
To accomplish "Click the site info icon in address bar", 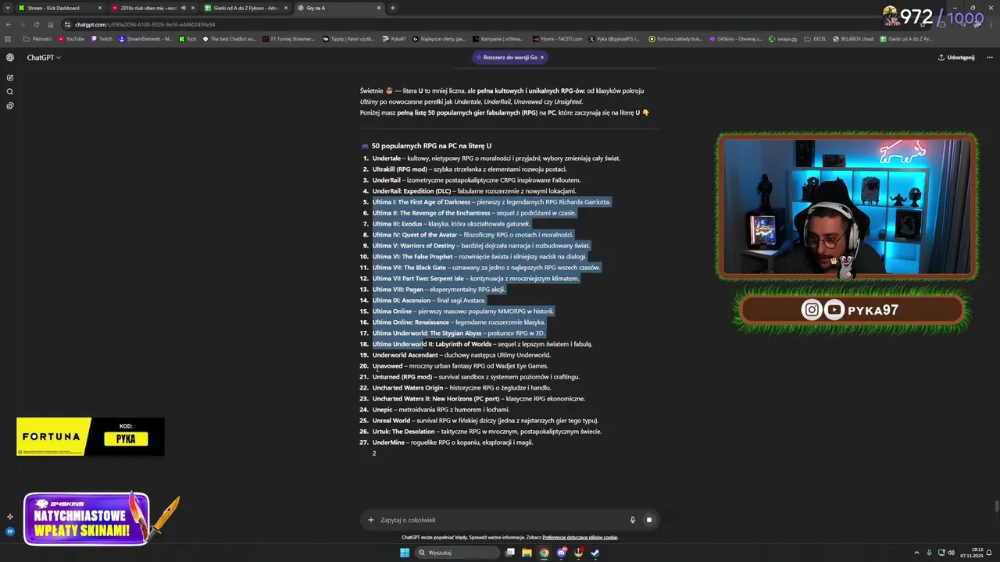I will pyautogui.click(x=68, y=24).
